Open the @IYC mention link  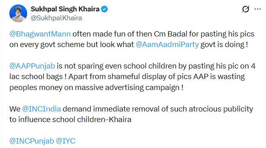point(65,141)
